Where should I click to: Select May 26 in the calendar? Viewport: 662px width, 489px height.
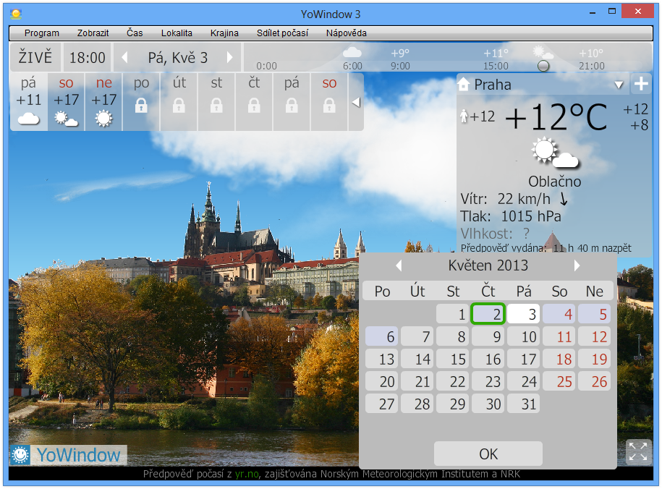595,381
